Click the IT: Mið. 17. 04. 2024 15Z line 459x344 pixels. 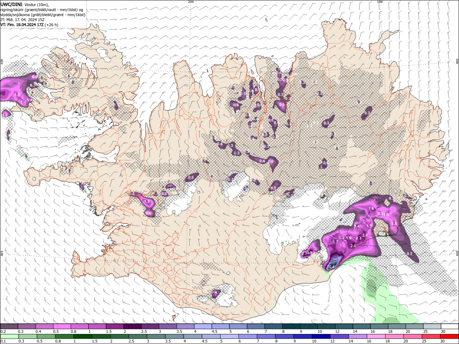[22, 20]
